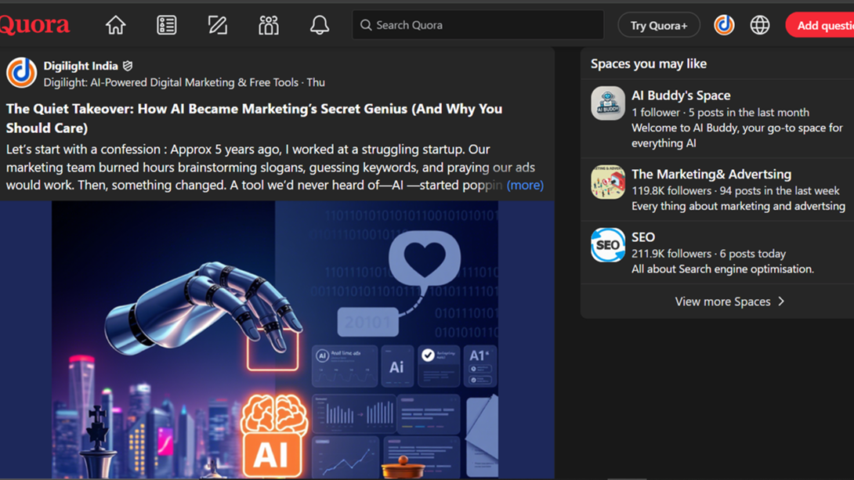Click the search magnifier icon
854x480 pixels.
point(365,24)
